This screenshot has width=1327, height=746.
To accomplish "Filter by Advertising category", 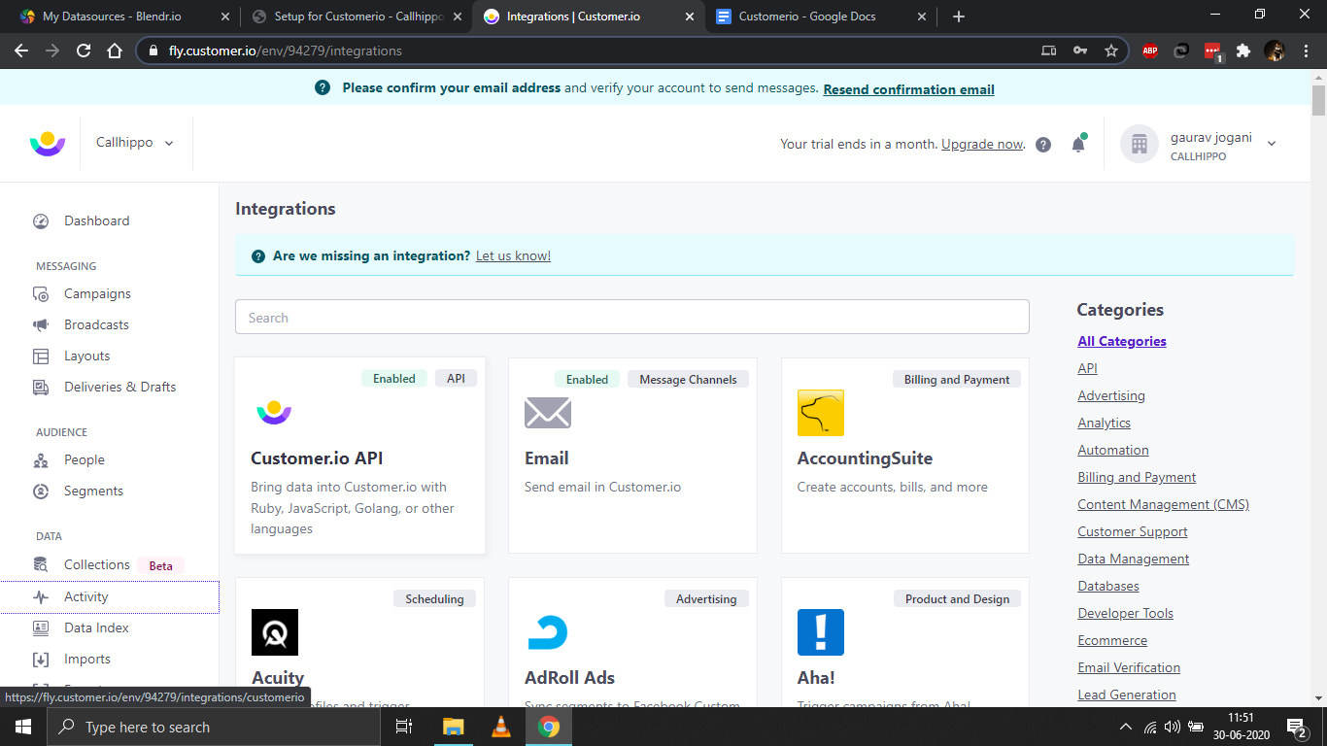I will coord(1111,395).
